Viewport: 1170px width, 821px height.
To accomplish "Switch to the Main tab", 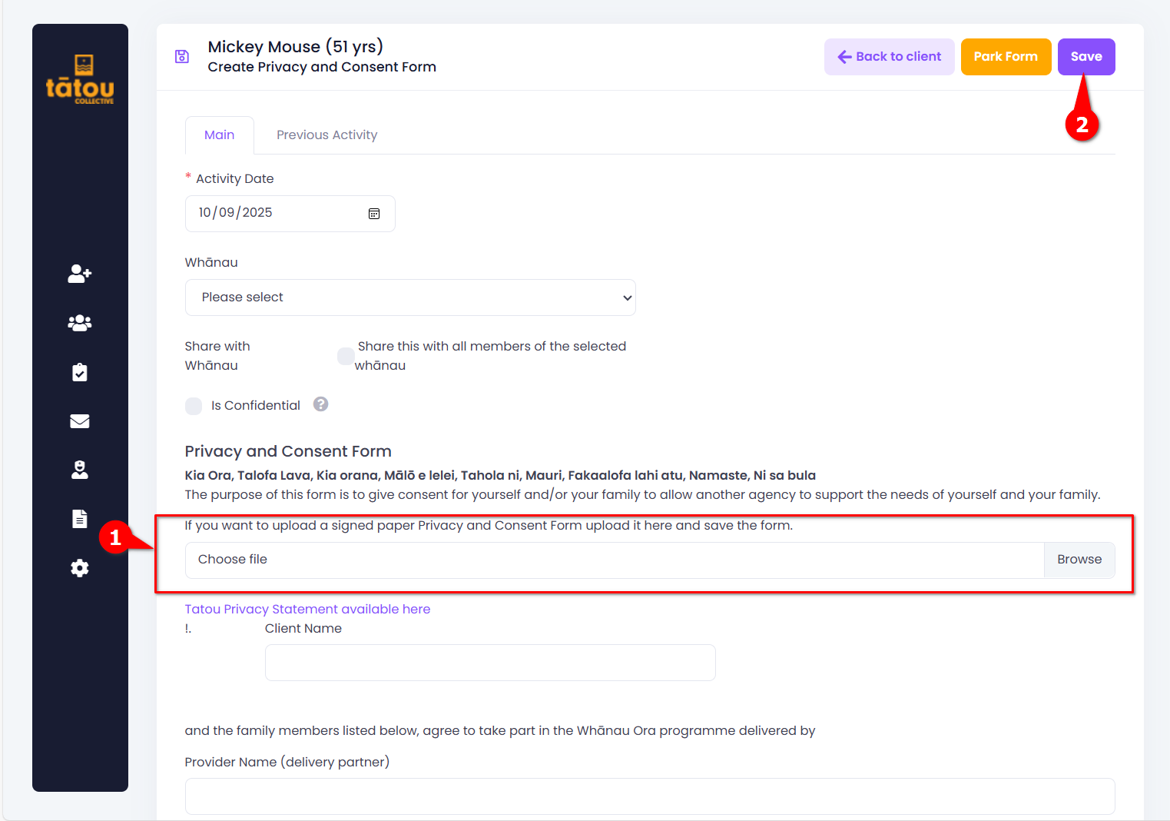I will tap(220, 135).
